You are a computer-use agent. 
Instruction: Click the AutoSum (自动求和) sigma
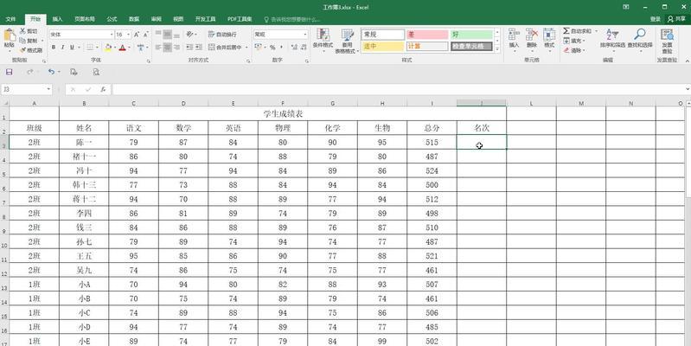tap(566, 31)
